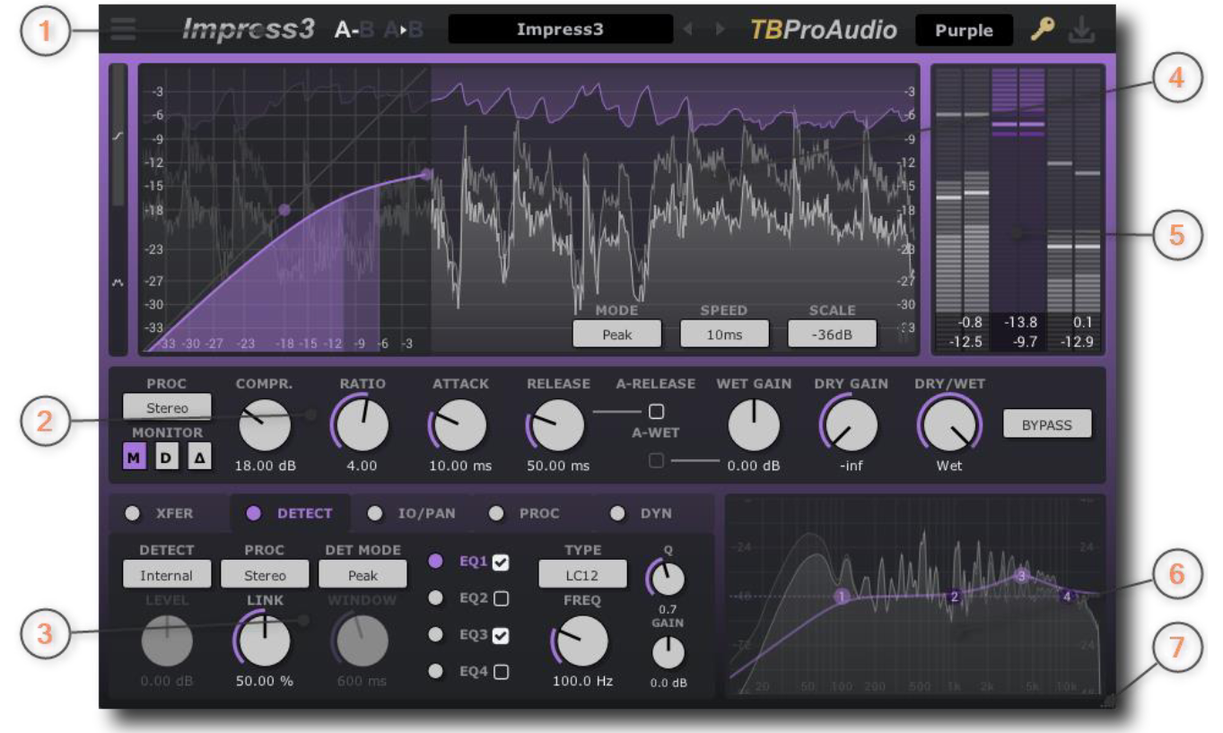The height and width of the screenshot is (733, 1223).
Task: Open DET MODE Peak selector
Action: coord(363,575)
